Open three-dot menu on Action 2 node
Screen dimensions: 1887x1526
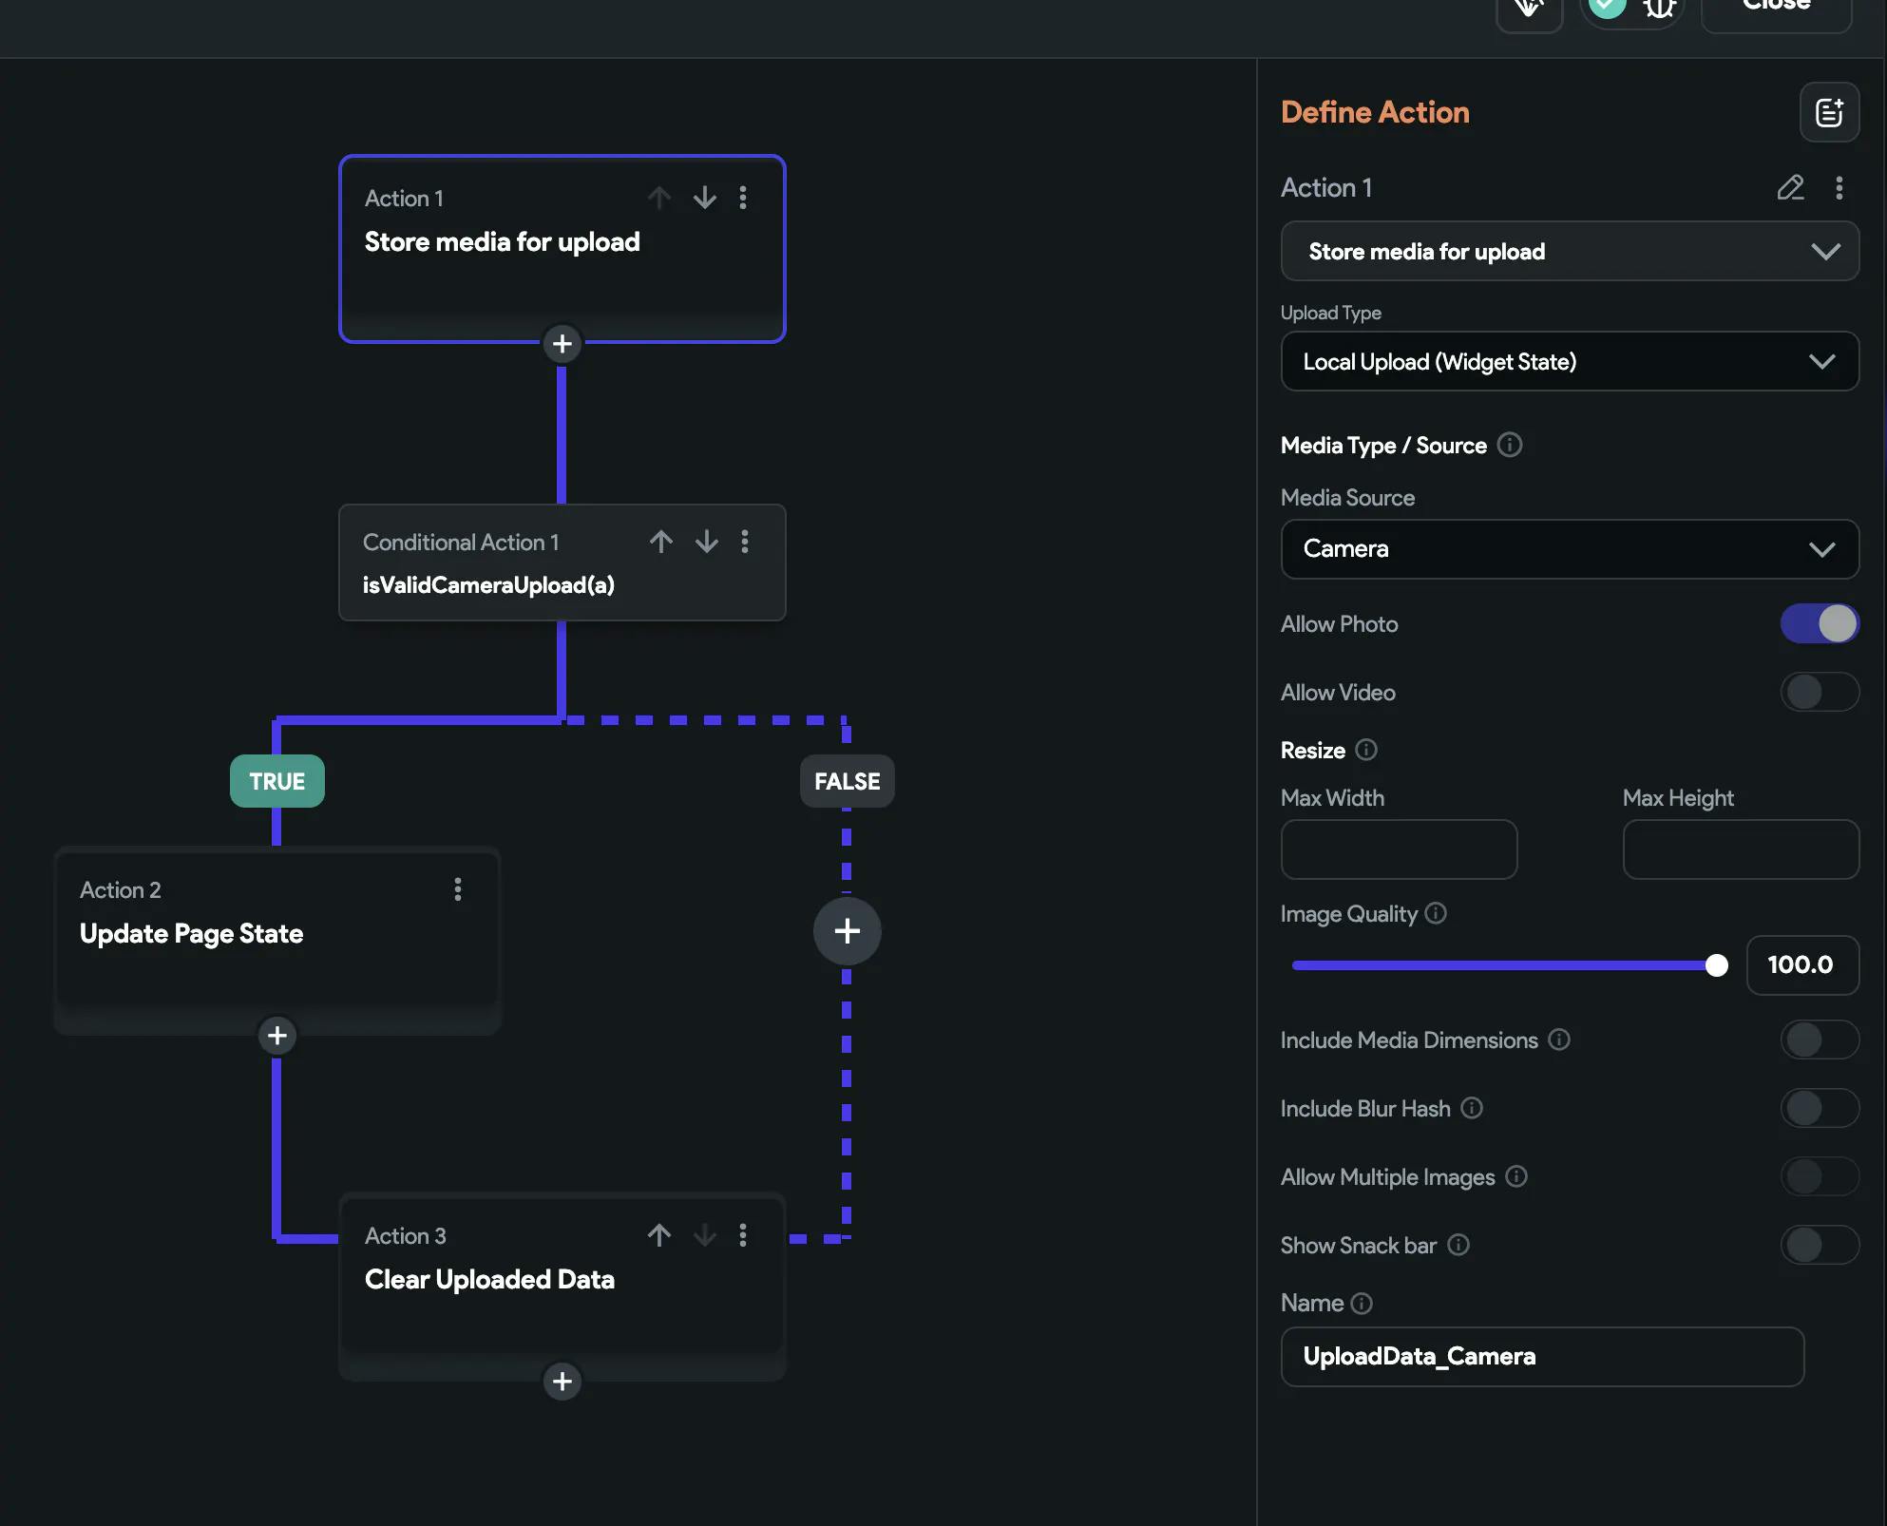point(458,889)
